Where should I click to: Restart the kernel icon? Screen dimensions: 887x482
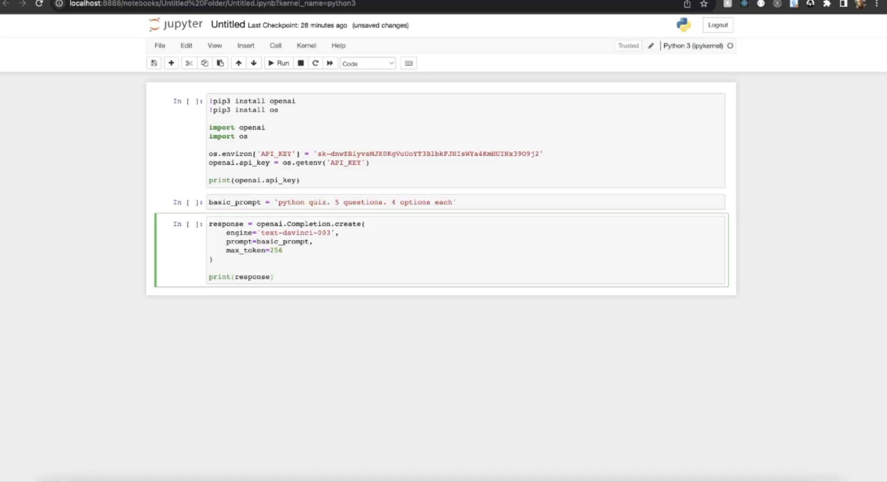point(315,63)
